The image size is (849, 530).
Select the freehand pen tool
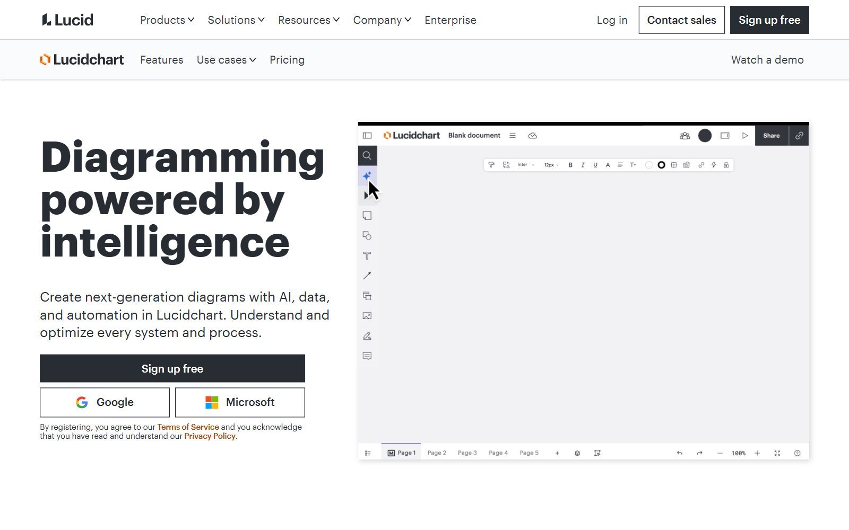coord(367,336)
